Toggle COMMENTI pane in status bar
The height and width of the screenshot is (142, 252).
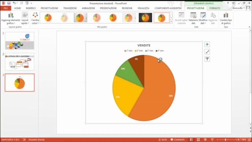(x=178, y=140)
